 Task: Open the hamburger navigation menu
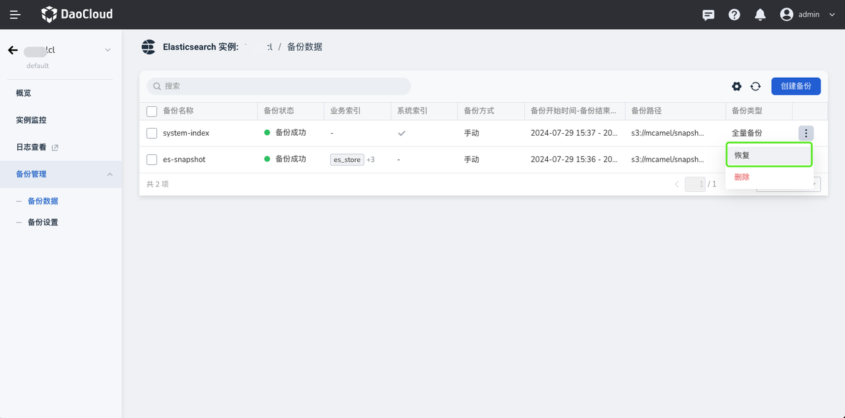click(15, 15)
